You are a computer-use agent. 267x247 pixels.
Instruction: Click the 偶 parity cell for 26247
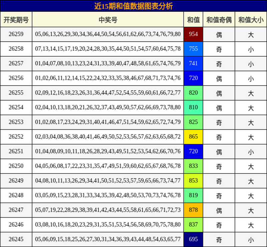tap(219, 210)
